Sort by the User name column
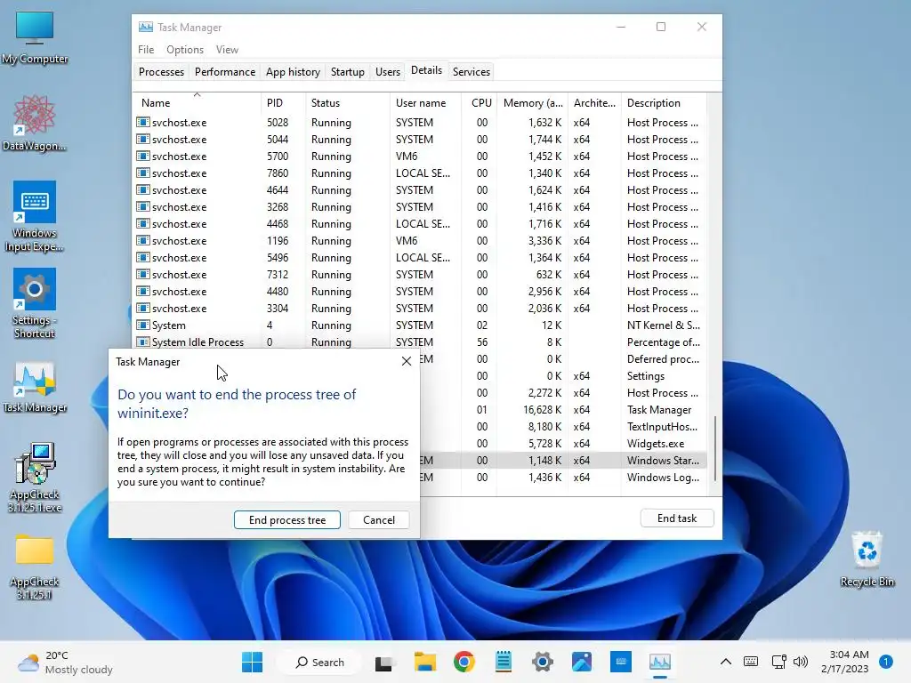911x683 pixels. (426, 103)
